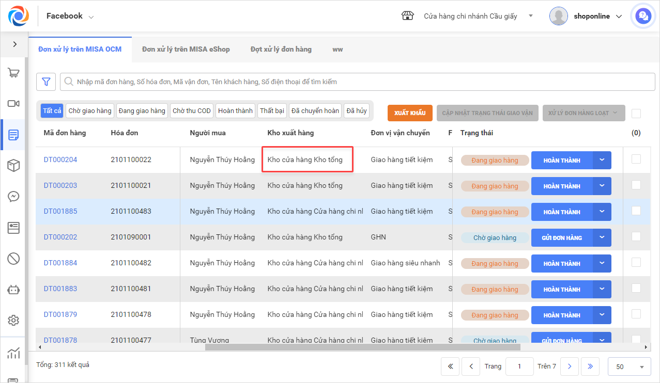Open the product box sidebar icon
Viewport: 660px width, 383px height.
13,166
